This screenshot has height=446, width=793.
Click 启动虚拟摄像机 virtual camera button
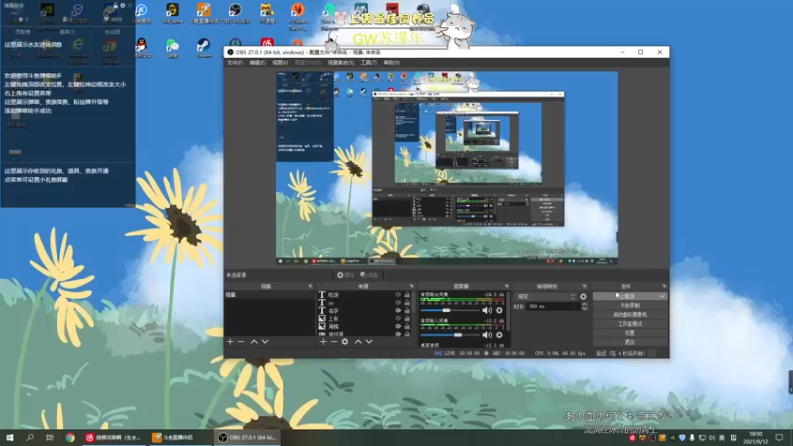(629, 314)
